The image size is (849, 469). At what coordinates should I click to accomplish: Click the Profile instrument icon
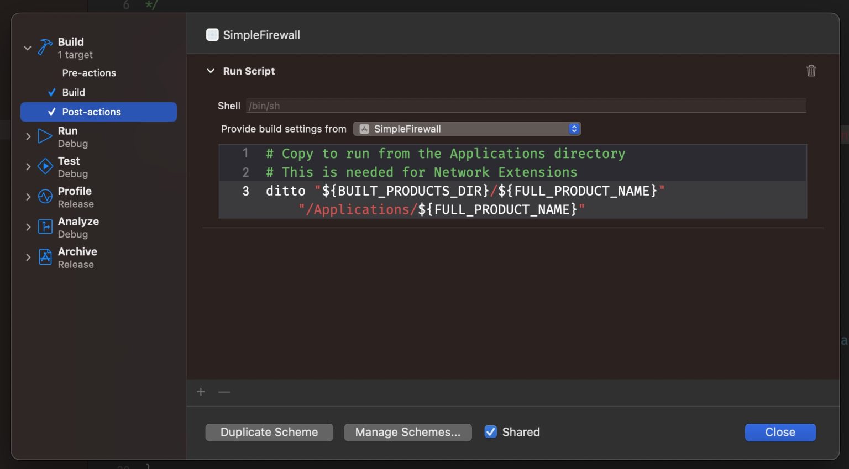45,197
